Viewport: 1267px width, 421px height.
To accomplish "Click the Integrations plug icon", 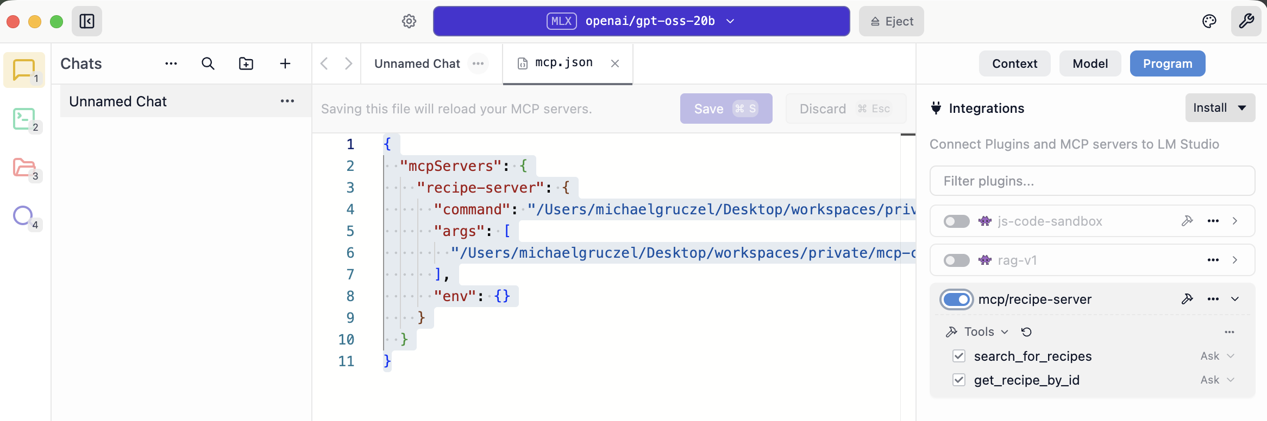I will [936, 108].
